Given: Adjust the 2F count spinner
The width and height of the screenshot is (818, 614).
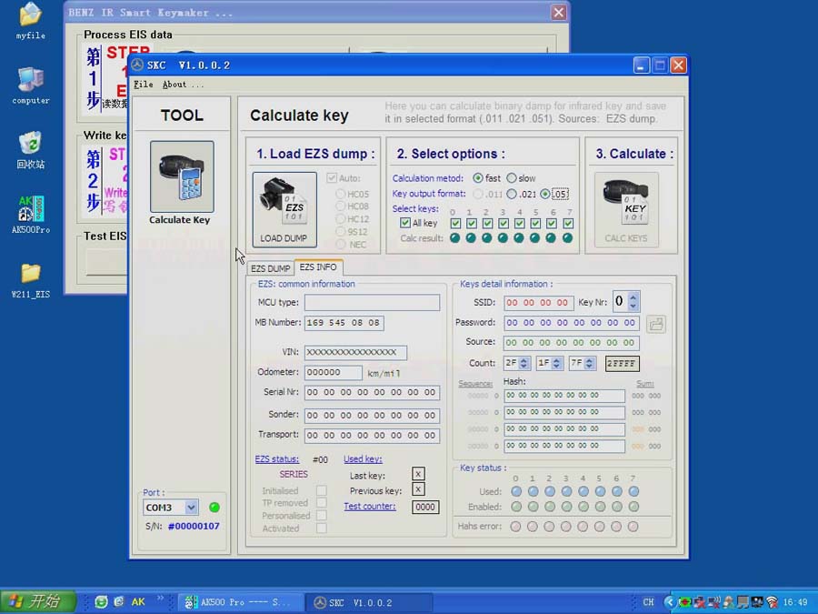Looking at the screenshot, I should coord(524,363).
